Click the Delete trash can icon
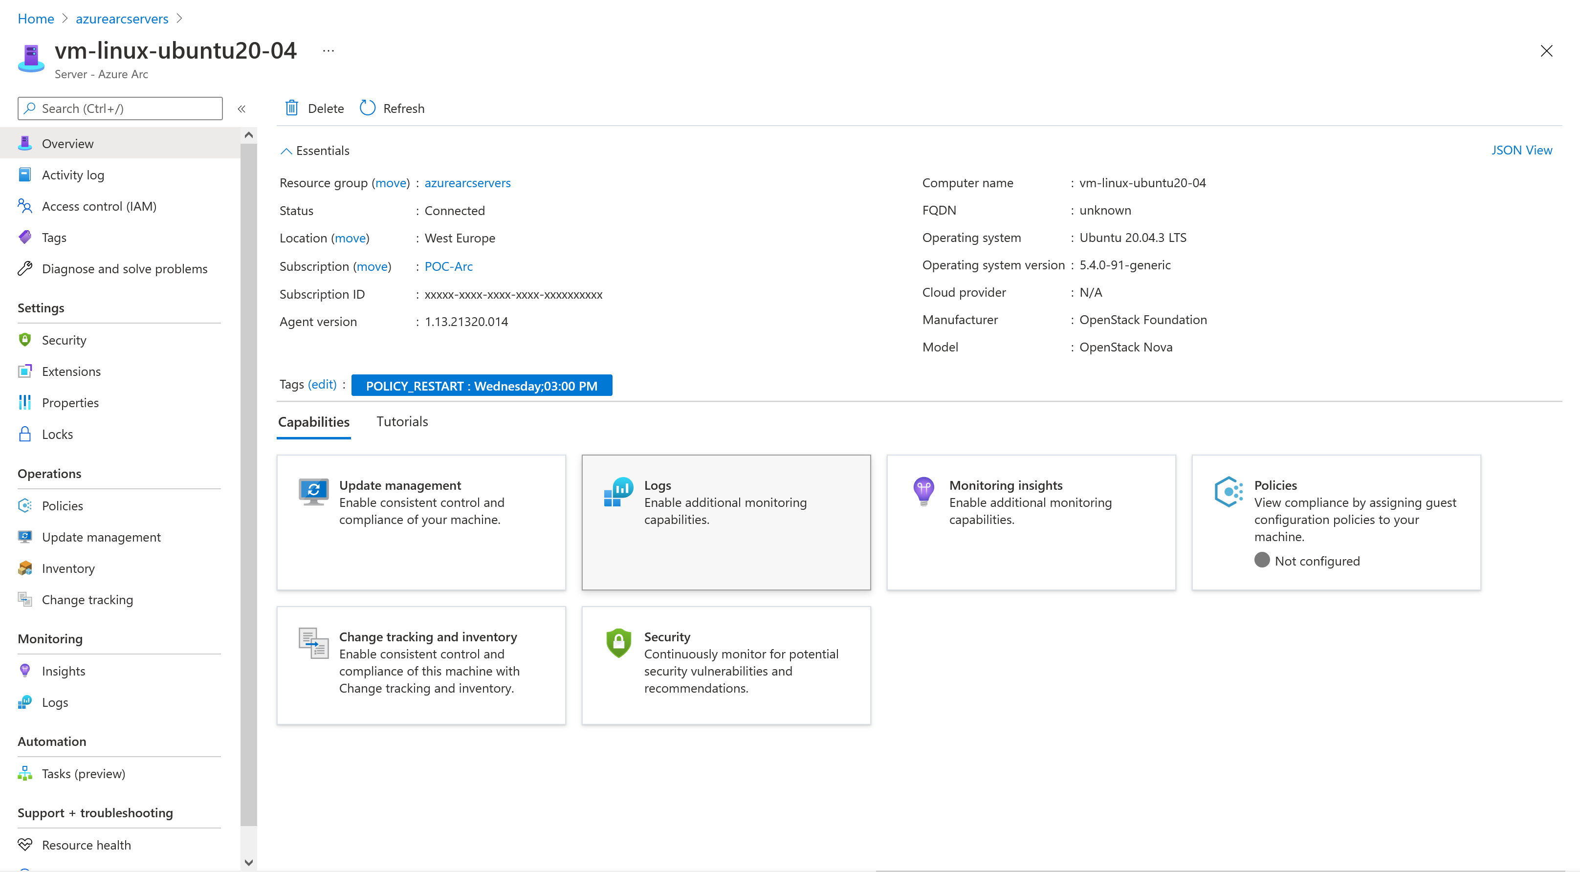 click(x=292, y=108)
